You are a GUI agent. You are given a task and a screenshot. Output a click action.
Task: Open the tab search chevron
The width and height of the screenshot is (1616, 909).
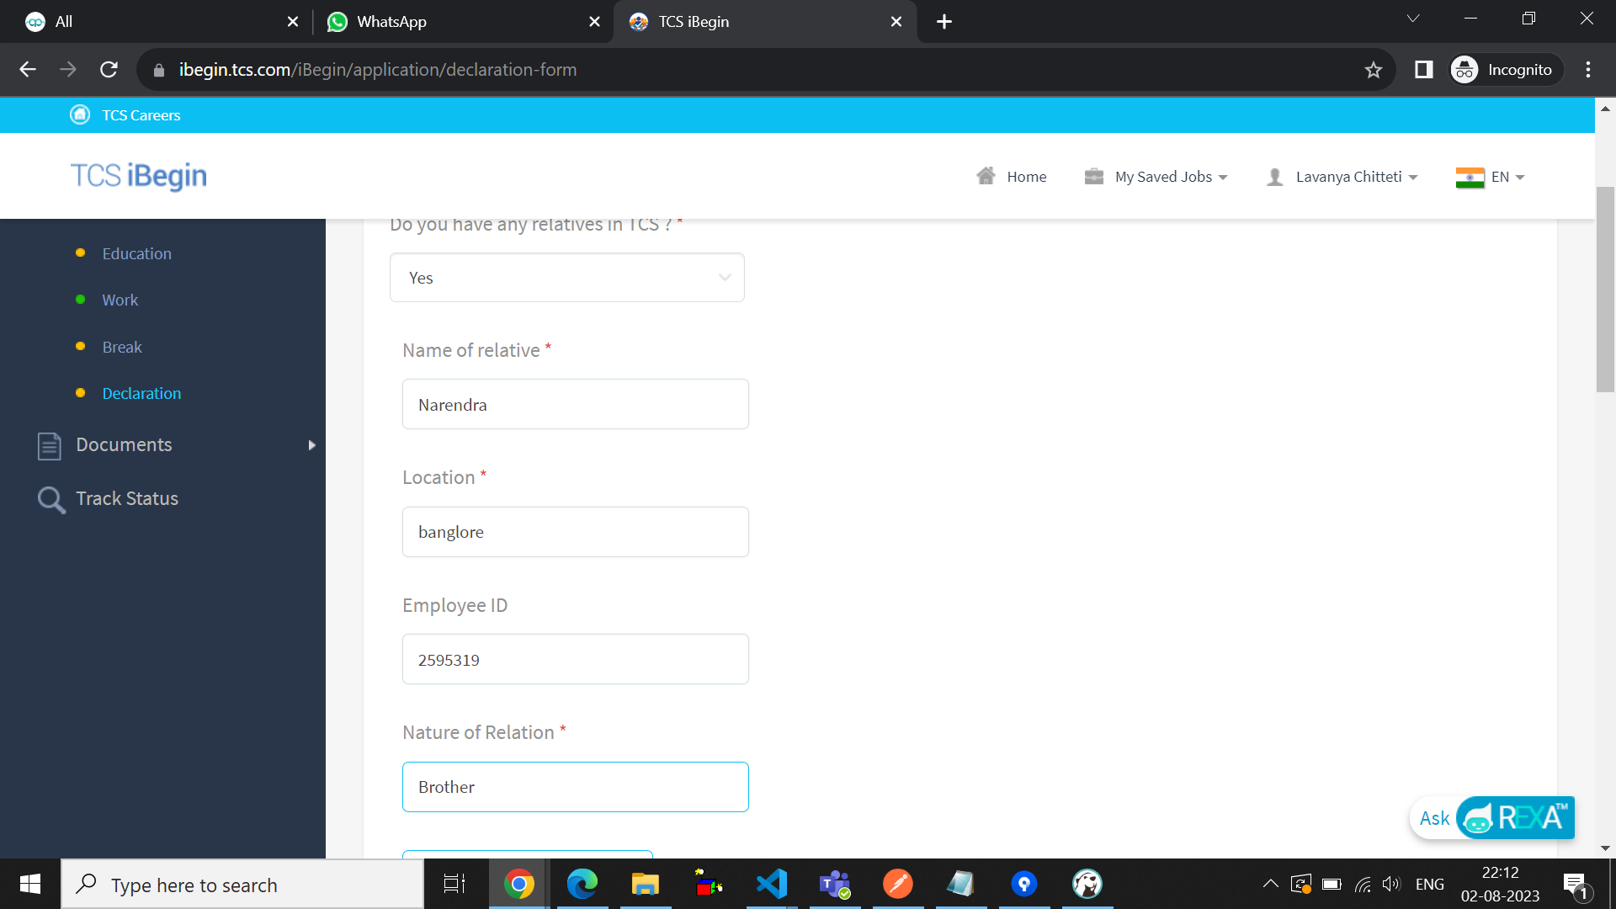coord(1413,19)
